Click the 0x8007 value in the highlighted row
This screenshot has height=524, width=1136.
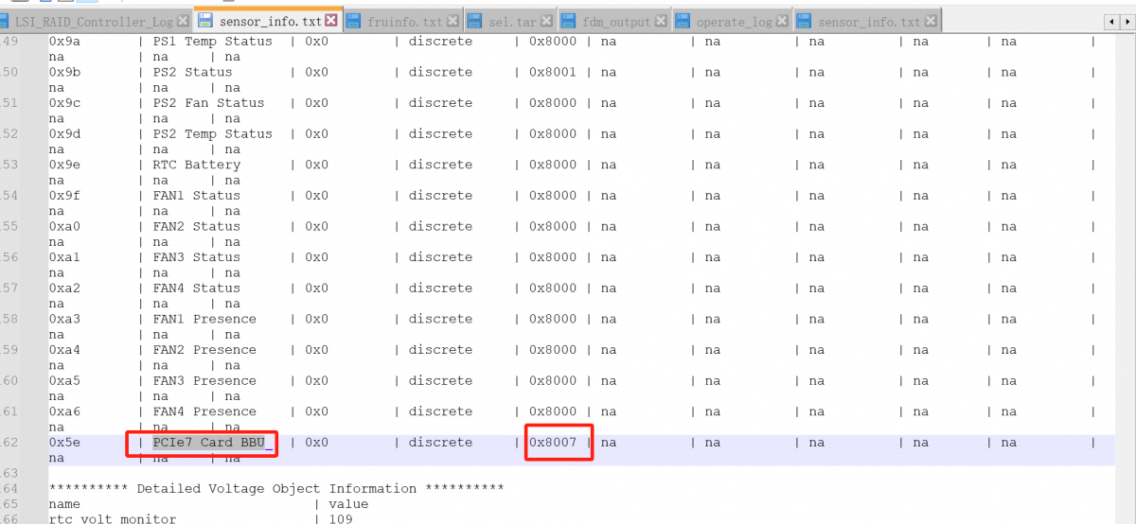click(553, 443)
